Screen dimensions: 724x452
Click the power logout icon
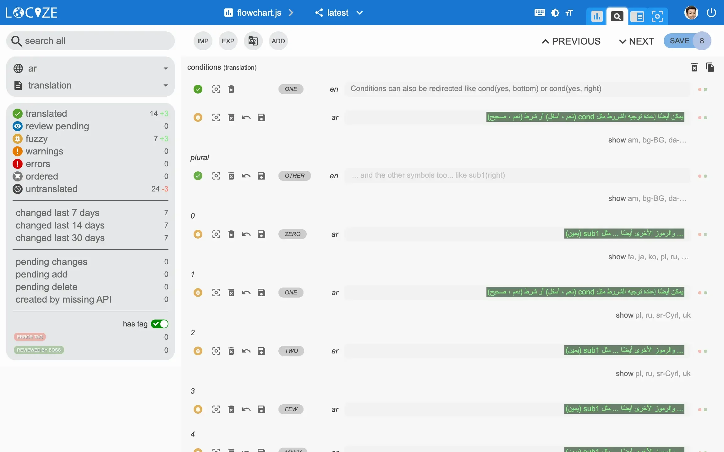(x=711, y=13)
